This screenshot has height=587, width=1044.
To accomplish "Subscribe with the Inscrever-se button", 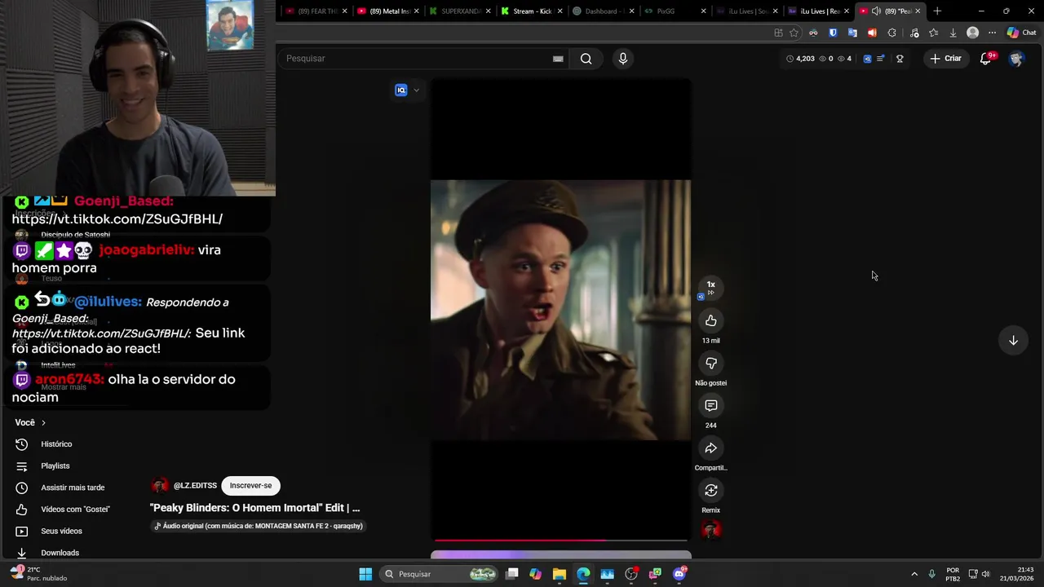I will pos(250,486).
